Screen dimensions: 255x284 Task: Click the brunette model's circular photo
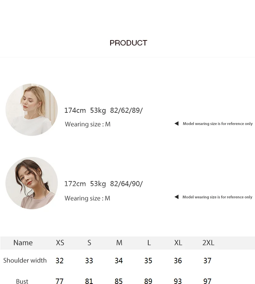pos(32,183)
